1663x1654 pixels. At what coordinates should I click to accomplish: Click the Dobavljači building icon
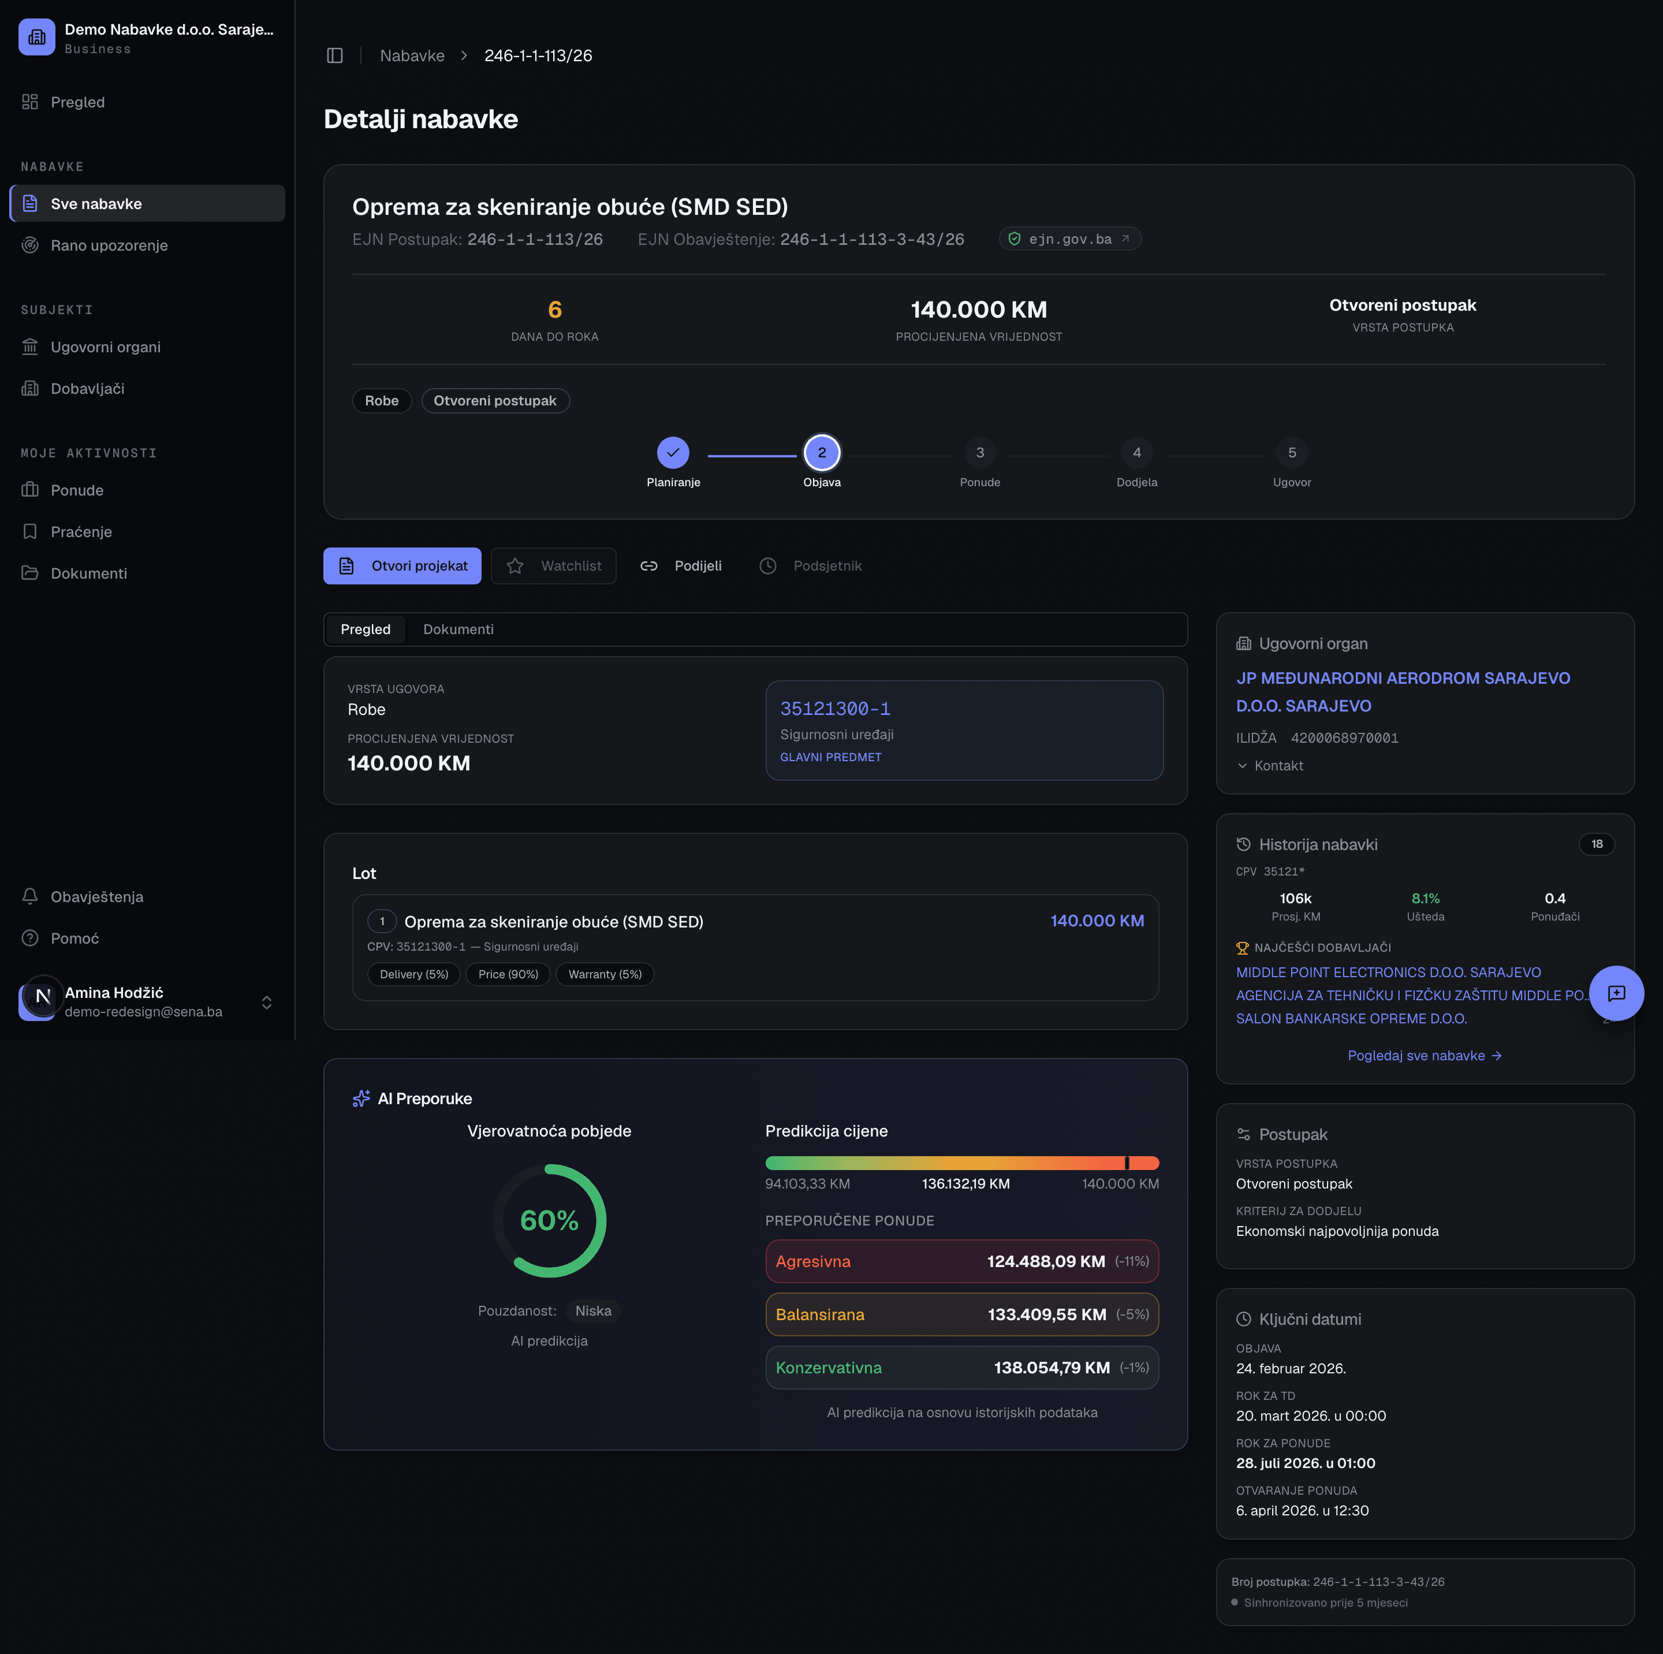[30, 388]
